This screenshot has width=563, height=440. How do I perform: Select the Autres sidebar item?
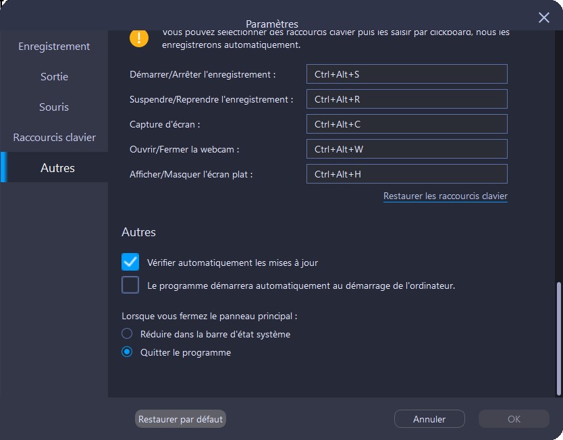click(57, 168)
